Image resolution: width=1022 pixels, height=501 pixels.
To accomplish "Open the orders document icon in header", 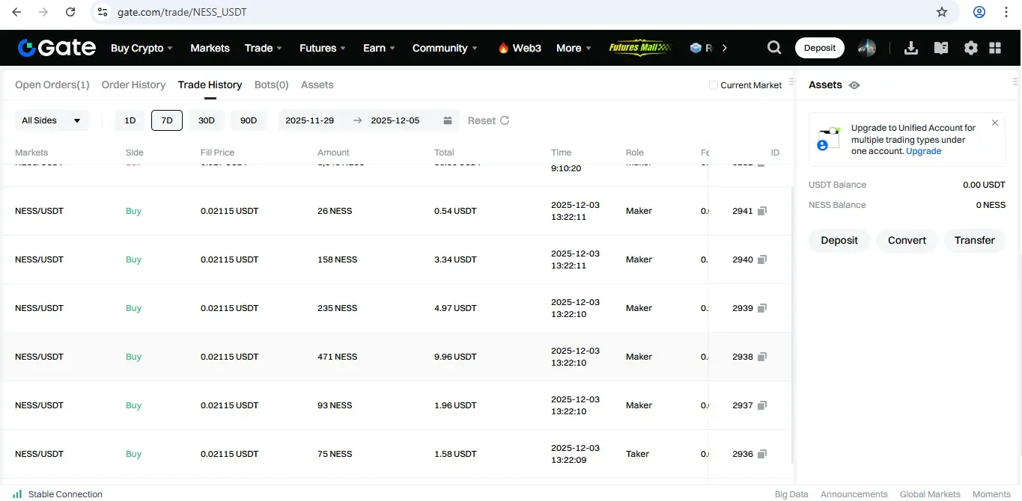I will click(941, 48).
